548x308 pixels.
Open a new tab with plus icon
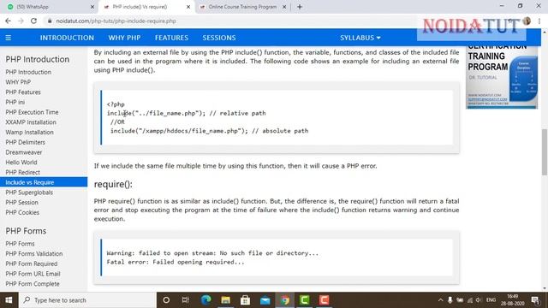pyautogui.click(x=300, y=7)
